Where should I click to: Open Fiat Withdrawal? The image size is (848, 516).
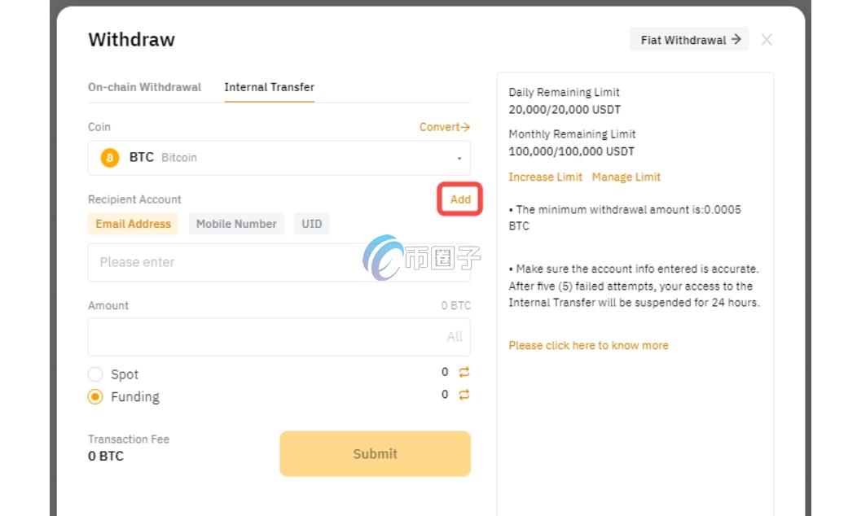690,40
